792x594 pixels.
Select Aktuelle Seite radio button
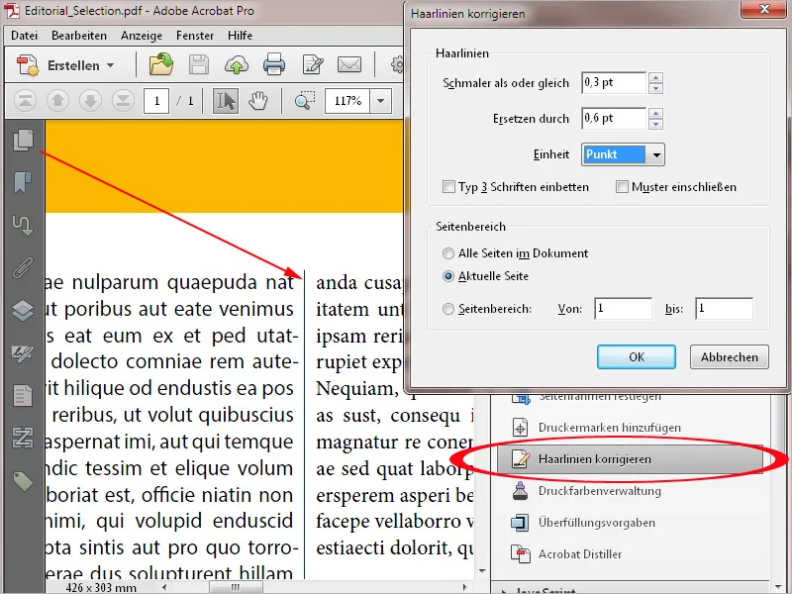click(448, 276)
